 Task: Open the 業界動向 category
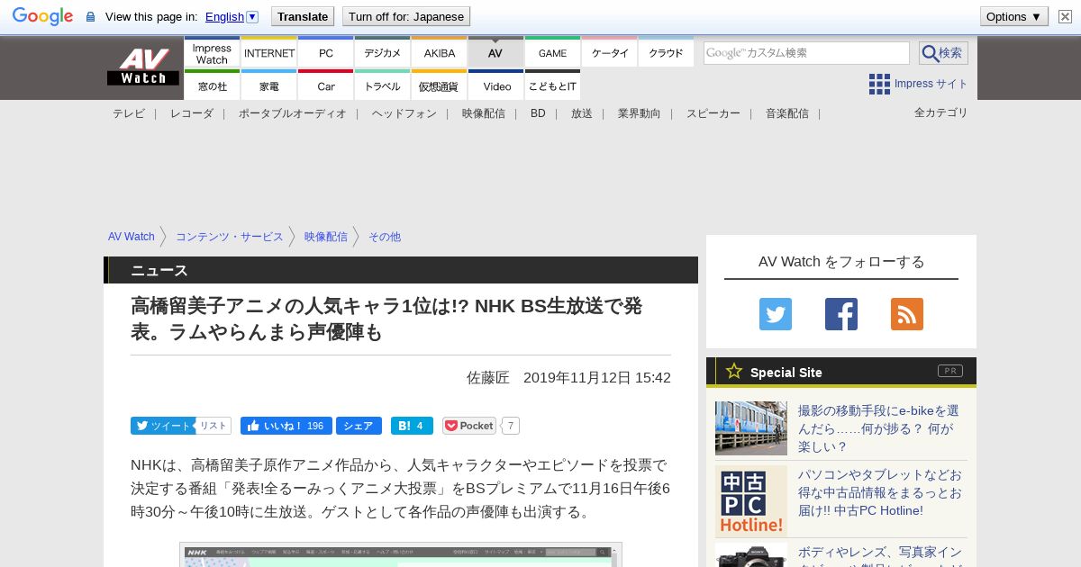640,113
